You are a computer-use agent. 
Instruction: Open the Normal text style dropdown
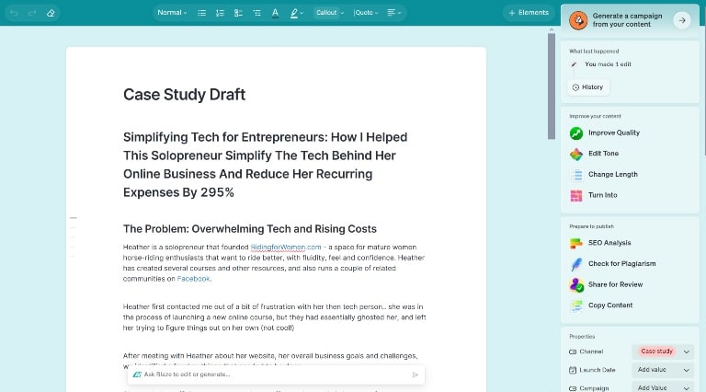[172, 13]
